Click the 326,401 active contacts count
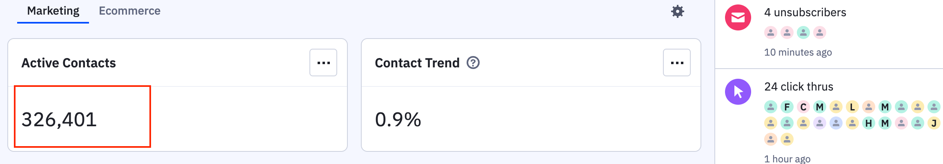 tap(59, 119)
